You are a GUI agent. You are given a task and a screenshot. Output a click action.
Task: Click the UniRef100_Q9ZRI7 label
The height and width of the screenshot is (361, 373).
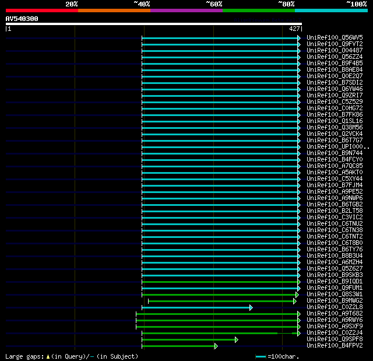[335, 96]
